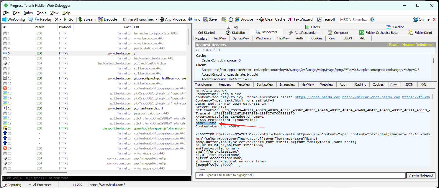439x188 pixels.
Task: Open the File menu
Action: [x=6, y=13]
